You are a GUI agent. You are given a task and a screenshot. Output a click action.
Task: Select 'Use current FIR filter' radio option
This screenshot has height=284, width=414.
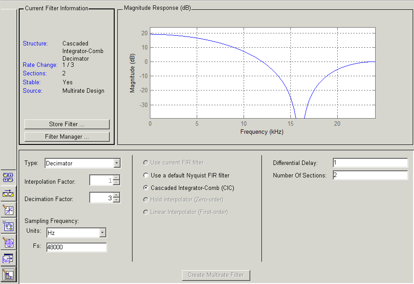pos(174,163)
